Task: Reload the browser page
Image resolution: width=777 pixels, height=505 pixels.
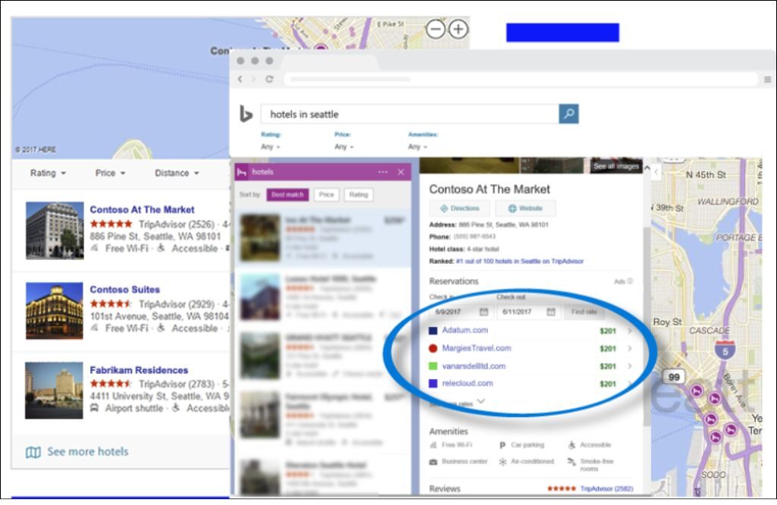Action: (269, 79)
